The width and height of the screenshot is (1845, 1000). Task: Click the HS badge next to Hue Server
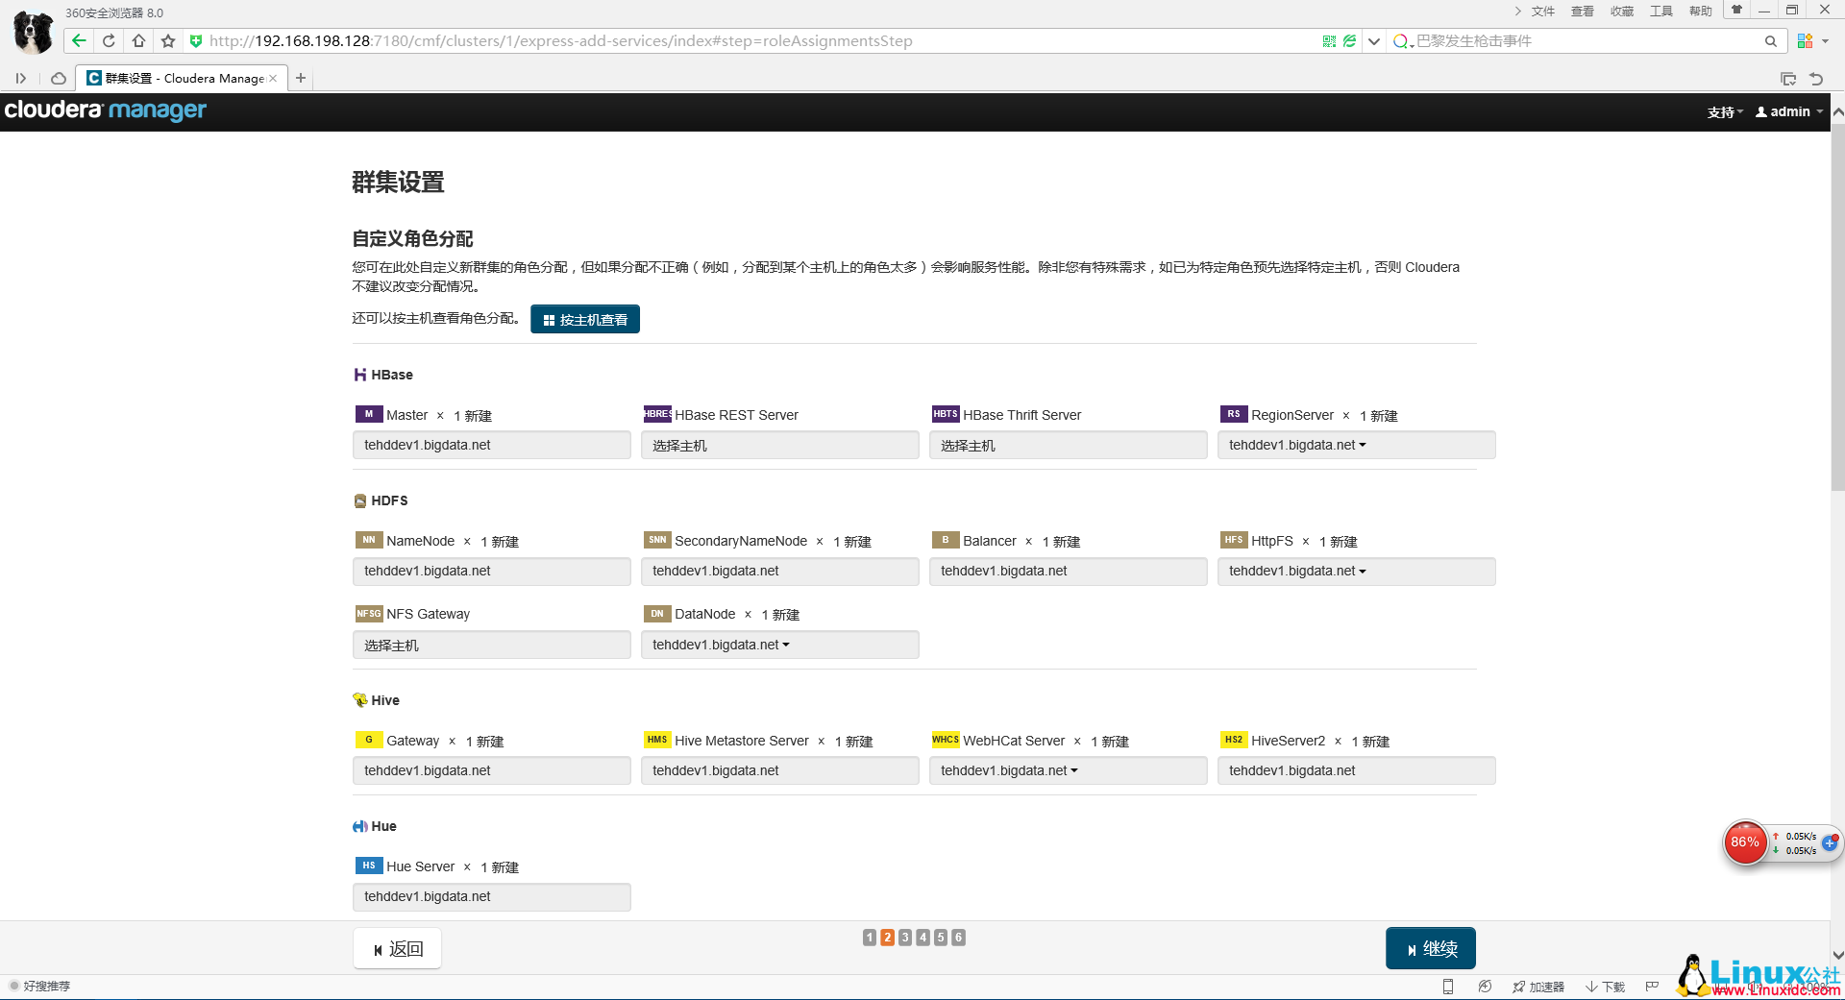[x=369, y=866]
